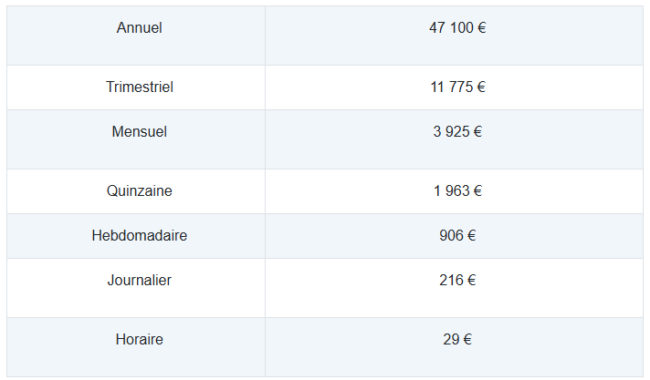Select the 3 925 € monthly amount
Image resolution: width=650 pixels, height=380 pixels.
tap(457, 131)
